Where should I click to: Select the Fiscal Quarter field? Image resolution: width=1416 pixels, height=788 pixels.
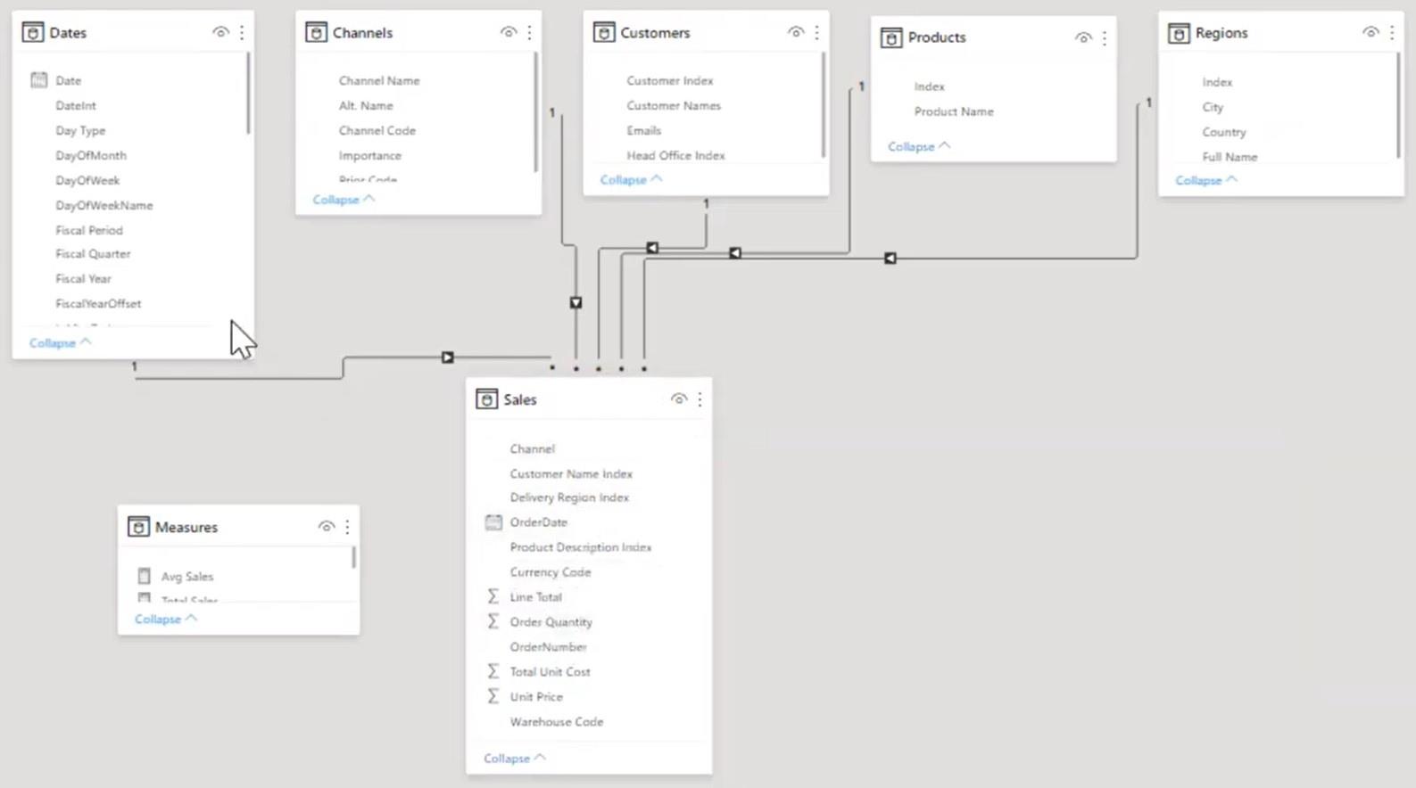pyautogui.click(x=93, y=254)
